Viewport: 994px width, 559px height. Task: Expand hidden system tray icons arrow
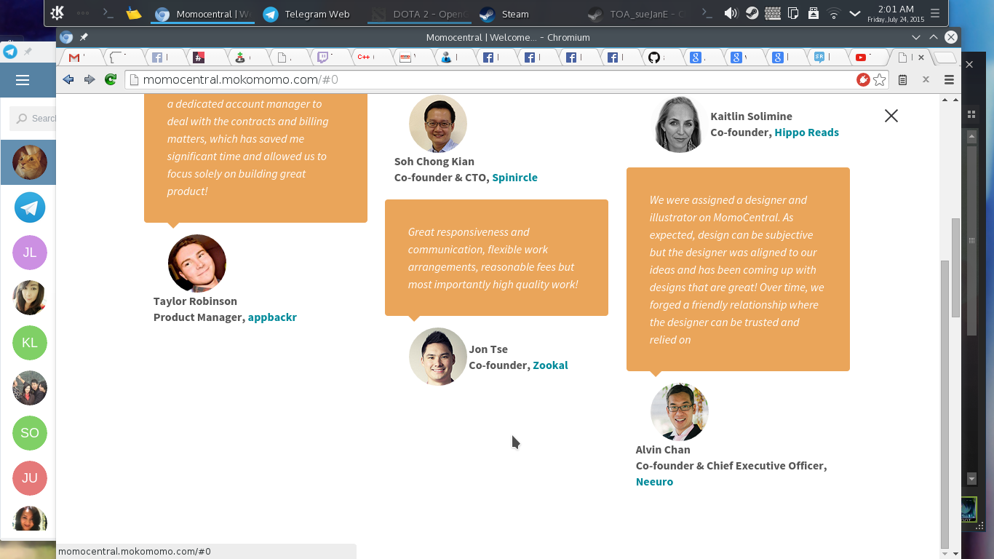(x=855, y=13)
